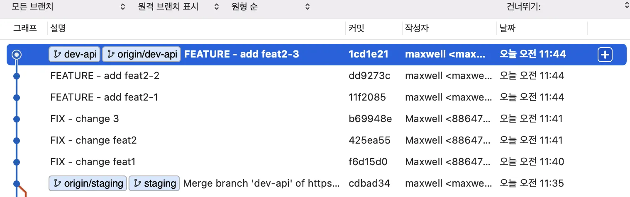Click the 커밋 column header
This screenshot has height=197, width=630.
(x=357, y=28)
